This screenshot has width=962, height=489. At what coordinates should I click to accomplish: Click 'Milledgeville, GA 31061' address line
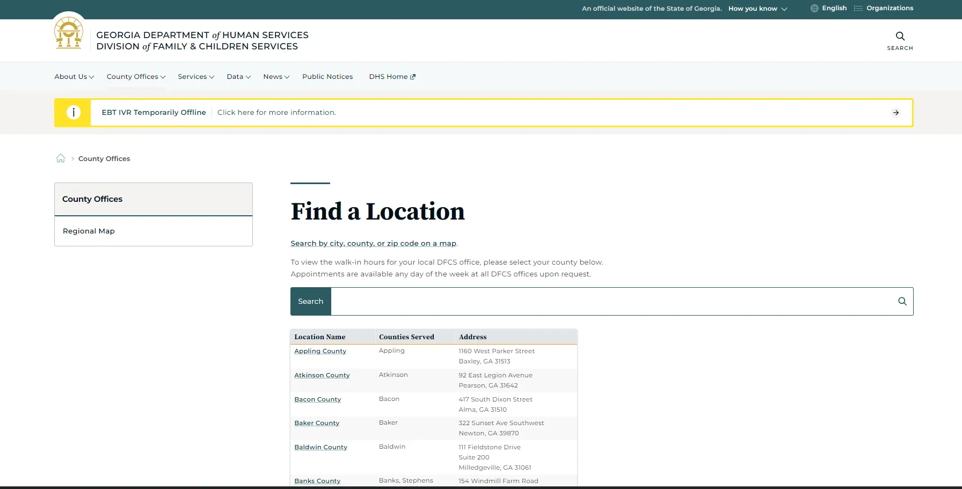click(495, 468)
